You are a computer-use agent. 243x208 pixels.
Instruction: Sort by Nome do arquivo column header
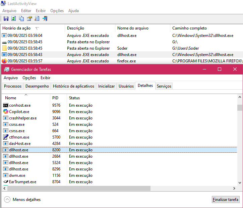[142, 28]
